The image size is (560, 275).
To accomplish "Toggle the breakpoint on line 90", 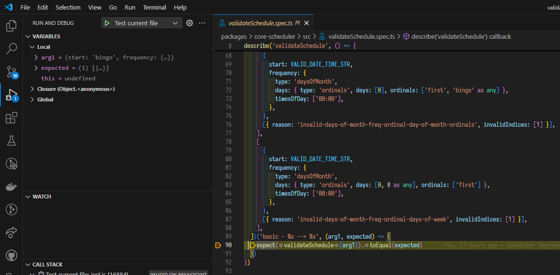I will click(x=218, y=245).
